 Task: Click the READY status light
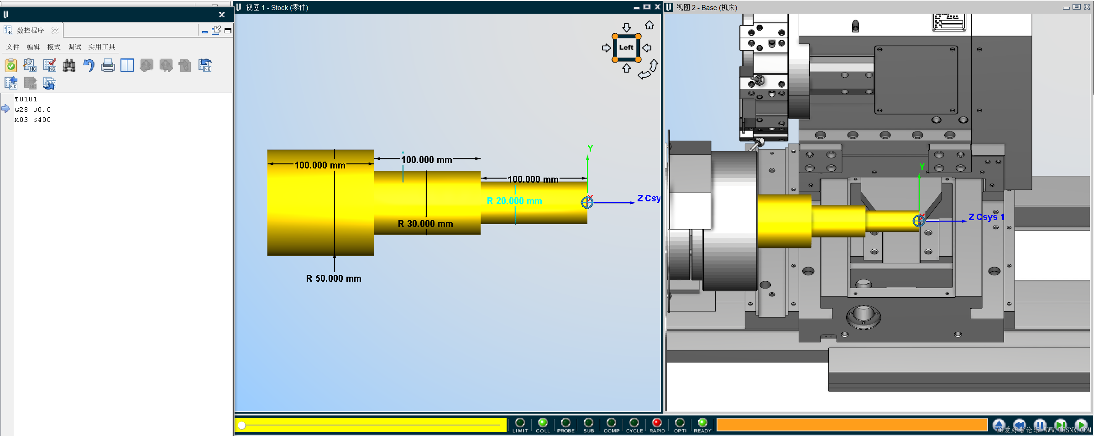tap(702, 423)
